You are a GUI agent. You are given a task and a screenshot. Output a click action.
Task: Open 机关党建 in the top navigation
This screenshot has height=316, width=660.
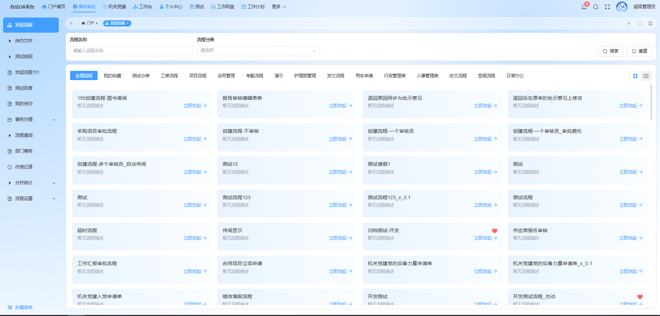(114, 7)
